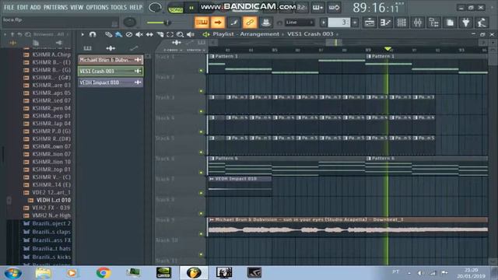Select first Pattern 6 clip on Track 6
The width and height of the screenshot is (498, 280).
286,166
